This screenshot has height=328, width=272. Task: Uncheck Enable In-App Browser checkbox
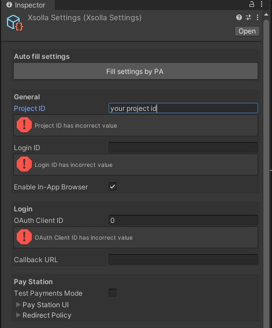(x=113, y=187)
